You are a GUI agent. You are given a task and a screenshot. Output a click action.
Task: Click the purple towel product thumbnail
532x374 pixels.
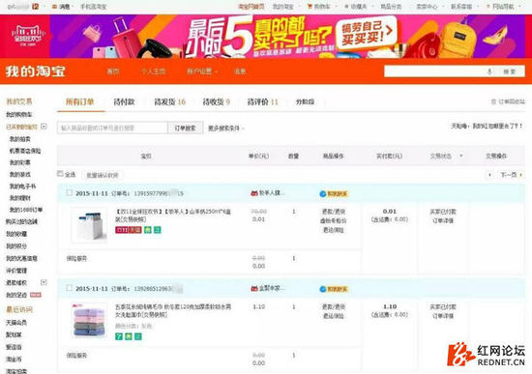(89, 320)
